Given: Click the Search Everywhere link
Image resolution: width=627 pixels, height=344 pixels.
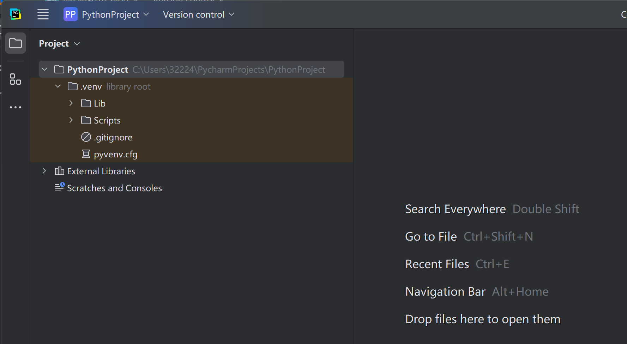Looking at the screenshot, I should [x=455, y=209].
